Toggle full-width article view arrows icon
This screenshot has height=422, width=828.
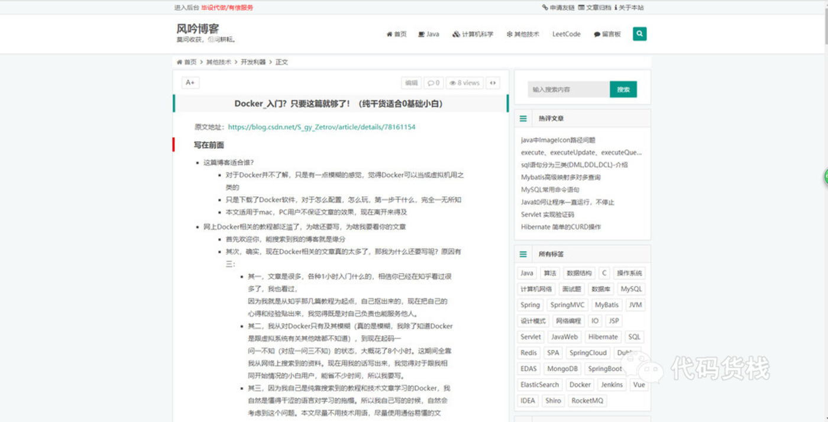pyautogui.click(x=493, y=83)
